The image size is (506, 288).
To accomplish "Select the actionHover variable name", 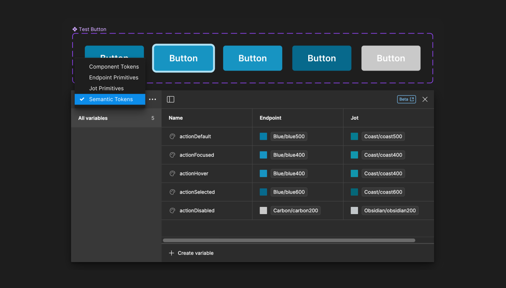I will click(x=194, y=173).
